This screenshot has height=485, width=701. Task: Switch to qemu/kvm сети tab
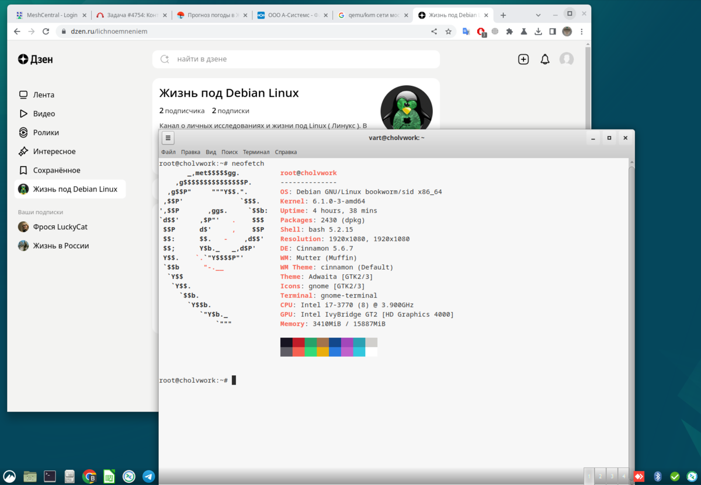373,15
